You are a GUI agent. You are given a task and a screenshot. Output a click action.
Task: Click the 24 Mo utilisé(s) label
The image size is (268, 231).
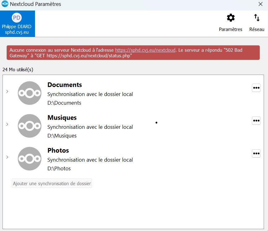[18, 70]
